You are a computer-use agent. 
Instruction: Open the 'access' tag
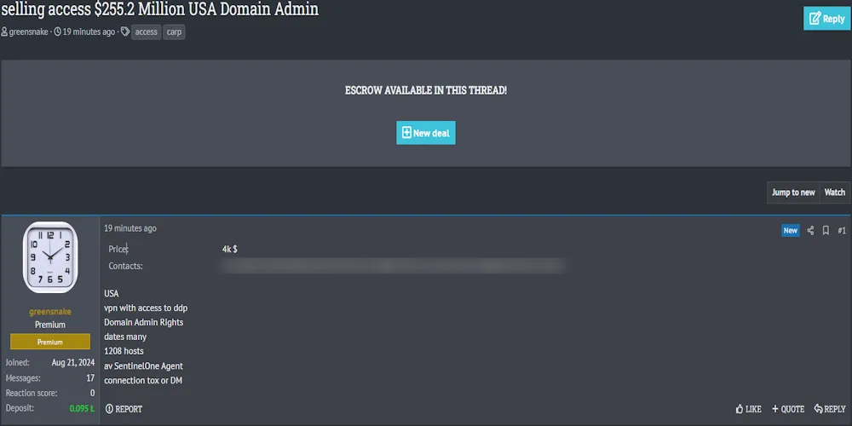point(147,32)
